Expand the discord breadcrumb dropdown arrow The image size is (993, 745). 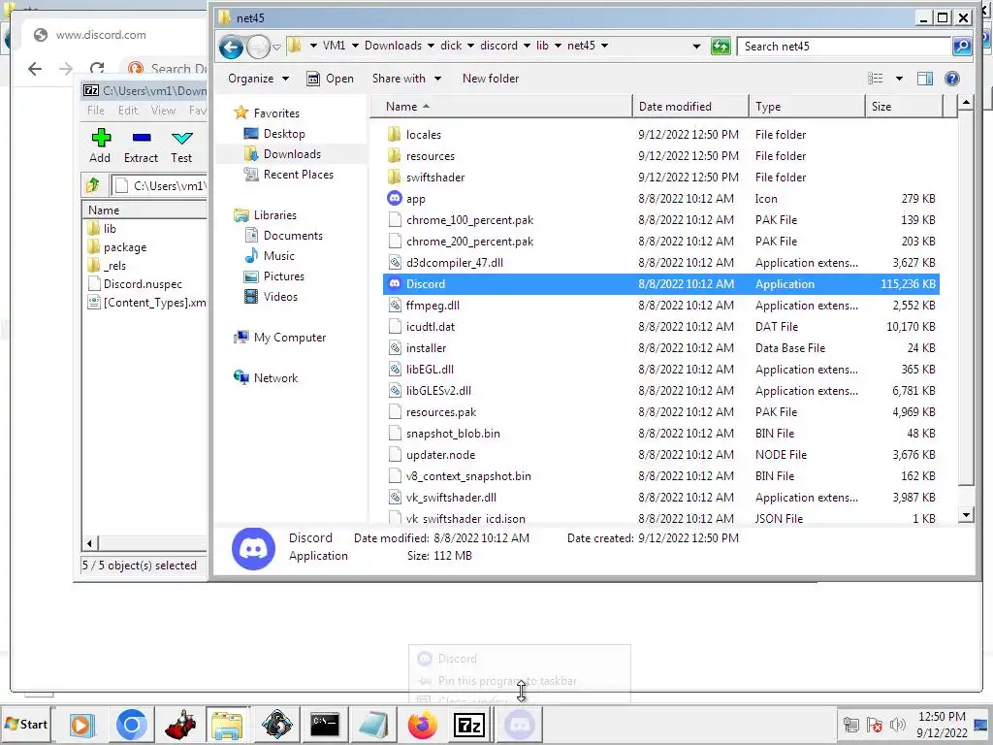527,46
